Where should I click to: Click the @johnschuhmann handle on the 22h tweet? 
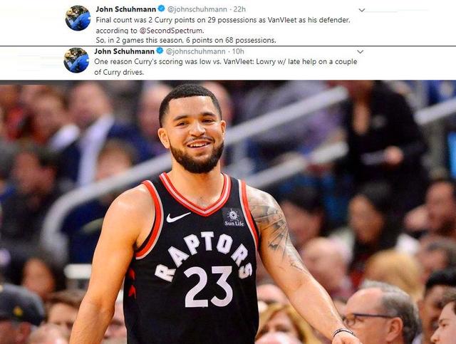(x=197, y=9)
